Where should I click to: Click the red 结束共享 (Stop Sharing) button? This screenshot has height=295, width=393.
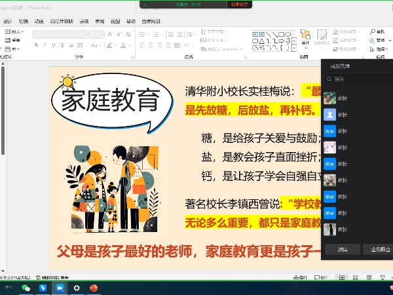pyautogui.click(x=239, y=4)
